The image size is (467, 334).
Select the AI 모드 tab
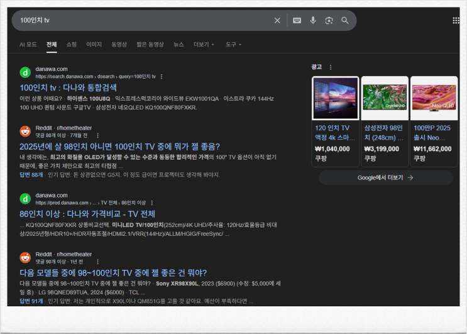pos(28,45)
